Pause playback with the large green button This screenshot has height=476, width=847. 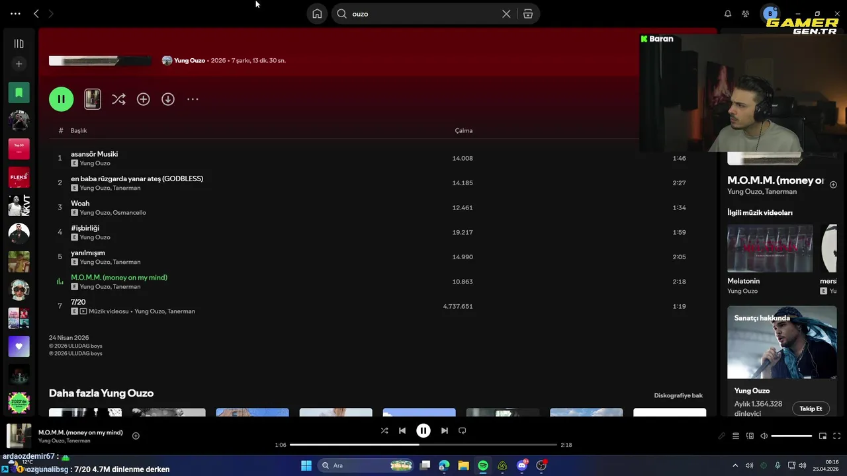coord(61,99)
